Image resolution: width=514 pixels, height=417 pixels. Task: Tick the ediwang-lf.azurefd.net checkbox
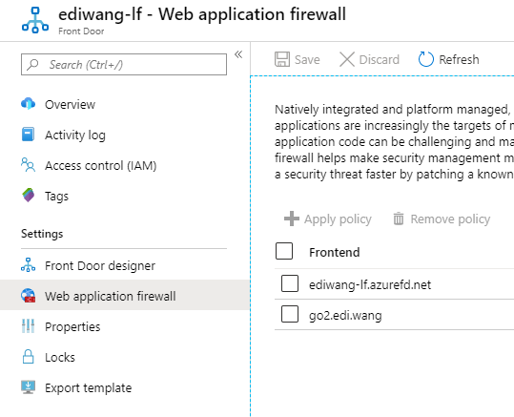(x=290, y=283)
